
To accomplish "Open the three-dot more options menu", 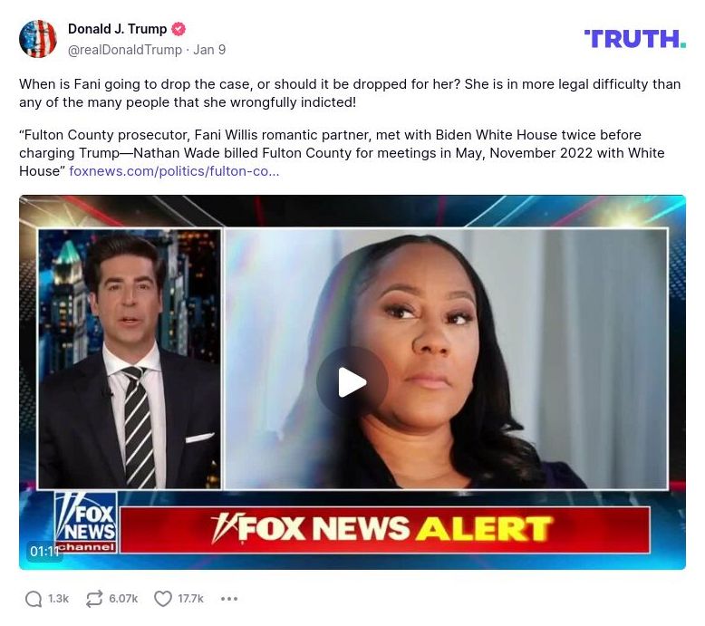I will 229,599.
